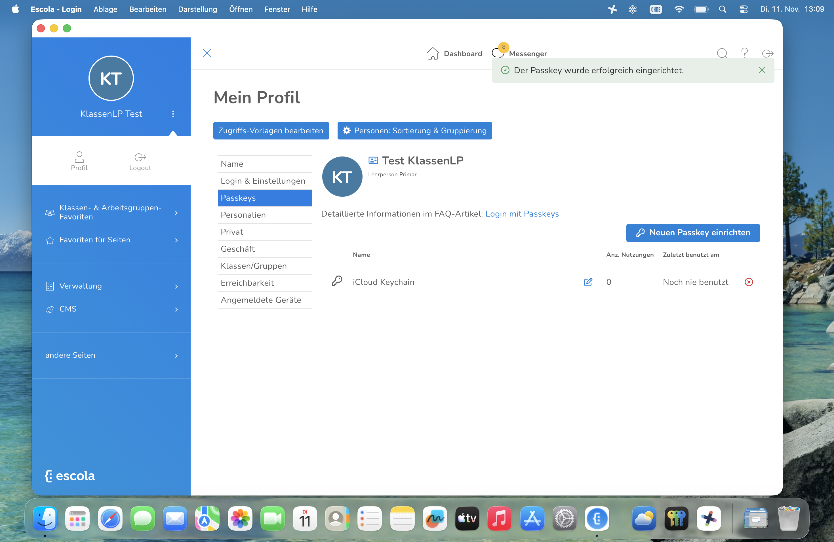Click the edit icon for iCloud Keychain passkey
Image resolution: width=834 pixels, height=542 pixels.
pyautogui.click(x=588, y=282)
